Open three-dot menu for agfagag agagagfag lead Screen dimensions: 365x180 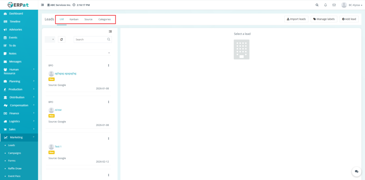click(x=108, y=65)
